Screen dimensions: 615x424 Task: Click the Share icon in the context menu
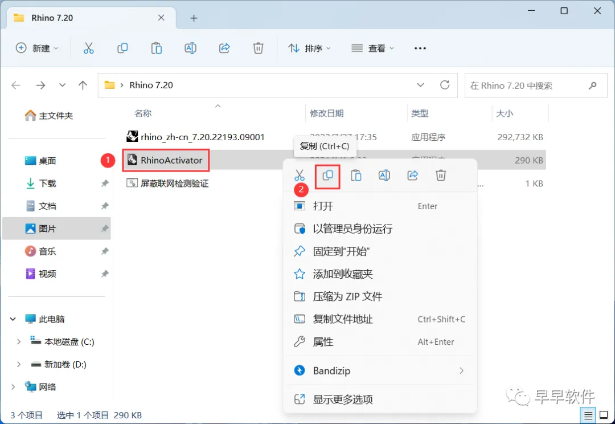[413, 176]
